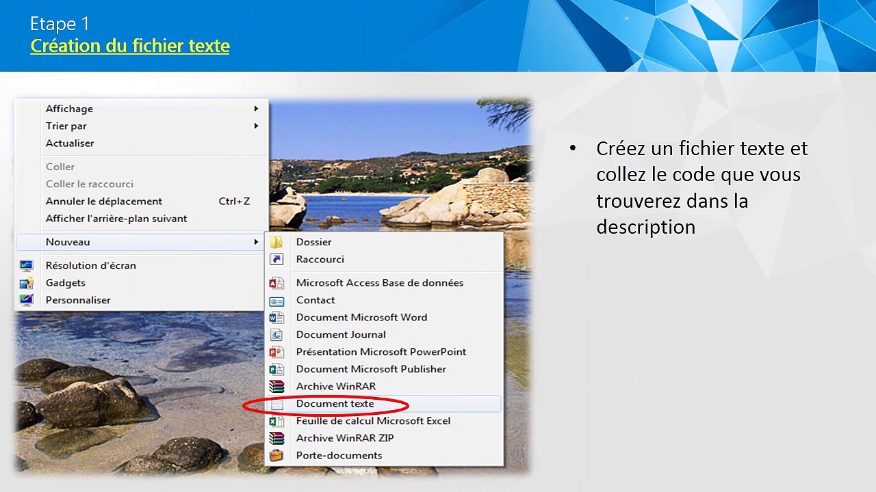Image resolution: width=876 pixels, height=492 pixels.
Task: Select Annuler le déplacement
Action: [x=141, y=201]
